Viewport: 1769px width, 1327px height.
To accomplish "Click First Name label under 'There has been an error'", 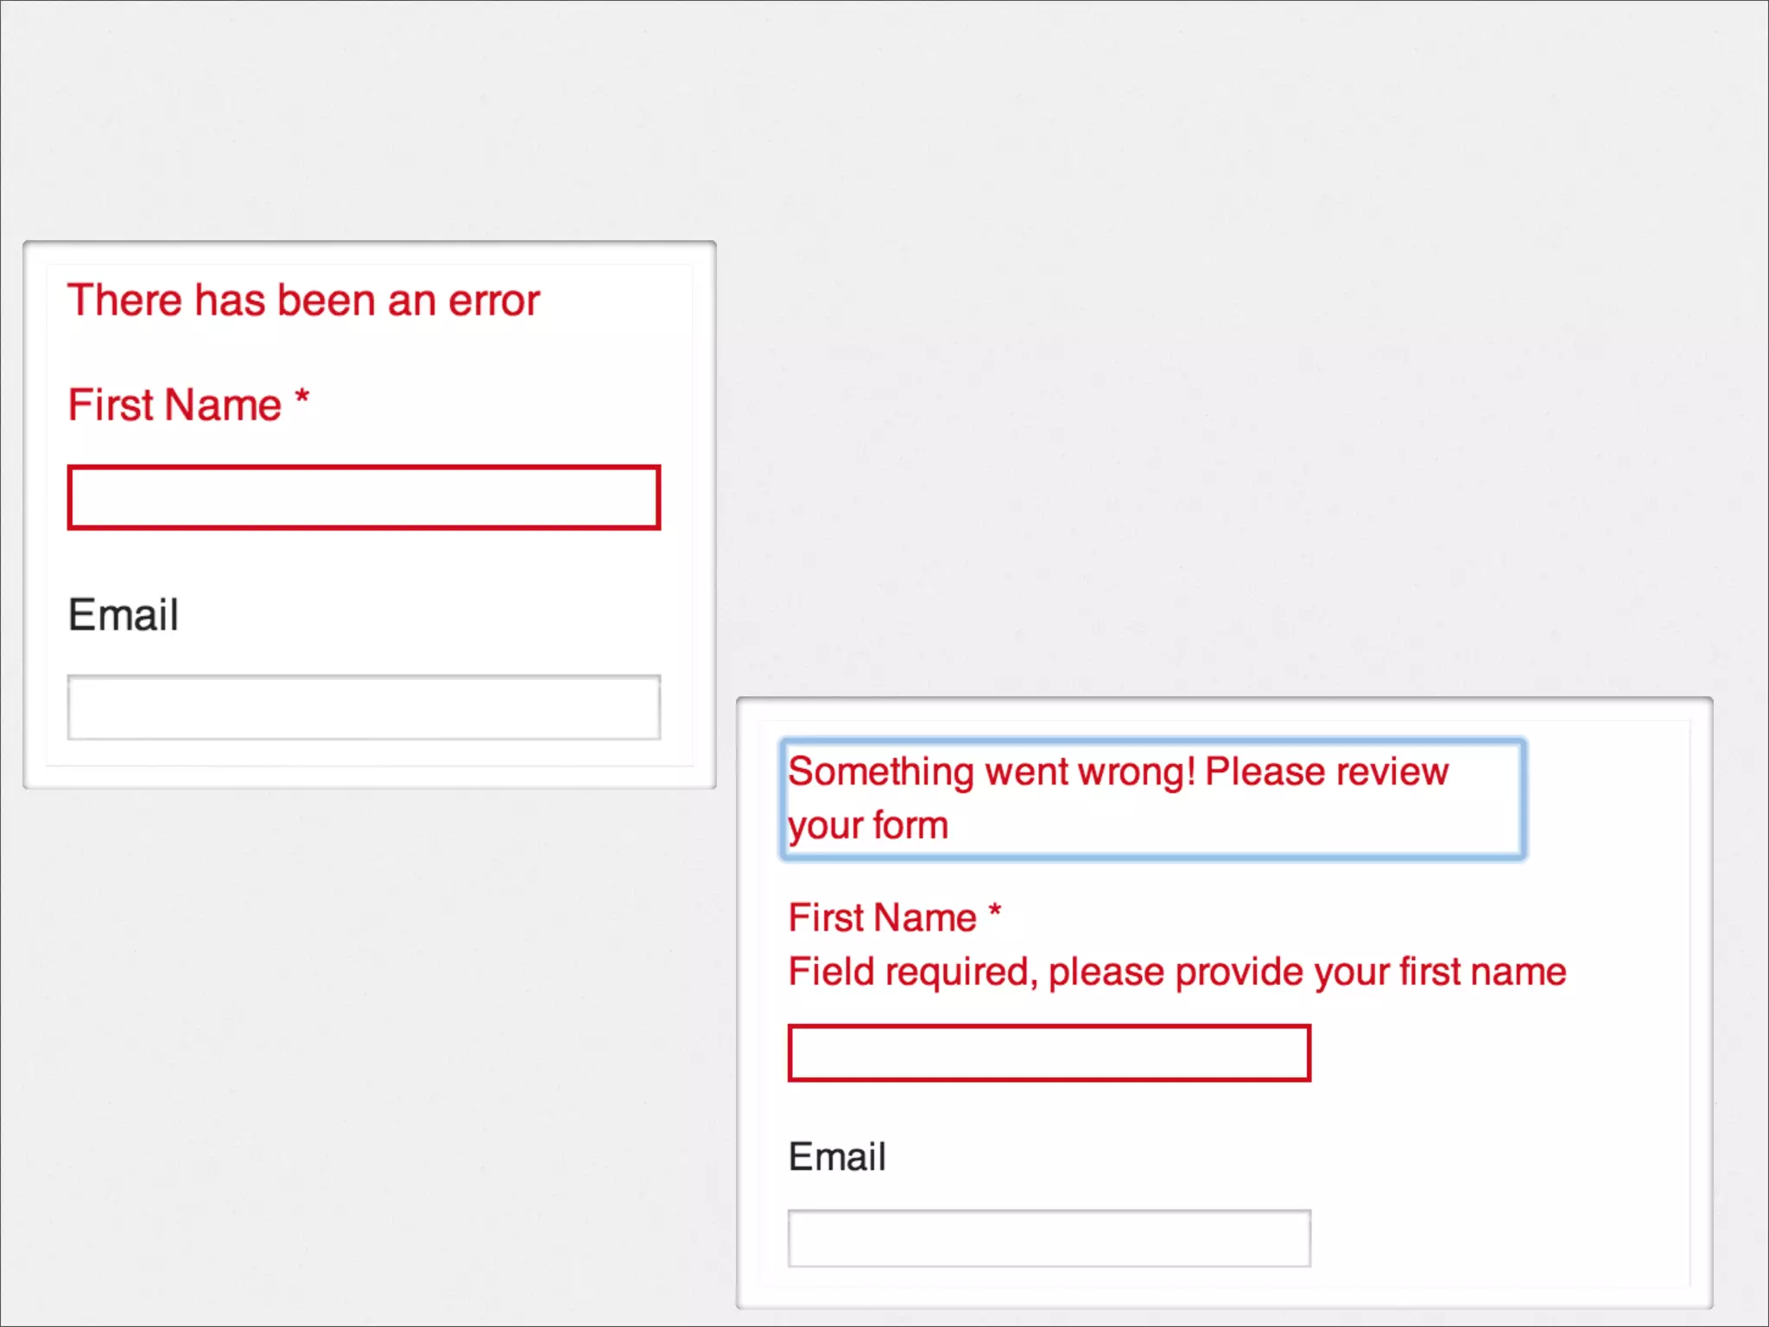I will click(175, 405).
